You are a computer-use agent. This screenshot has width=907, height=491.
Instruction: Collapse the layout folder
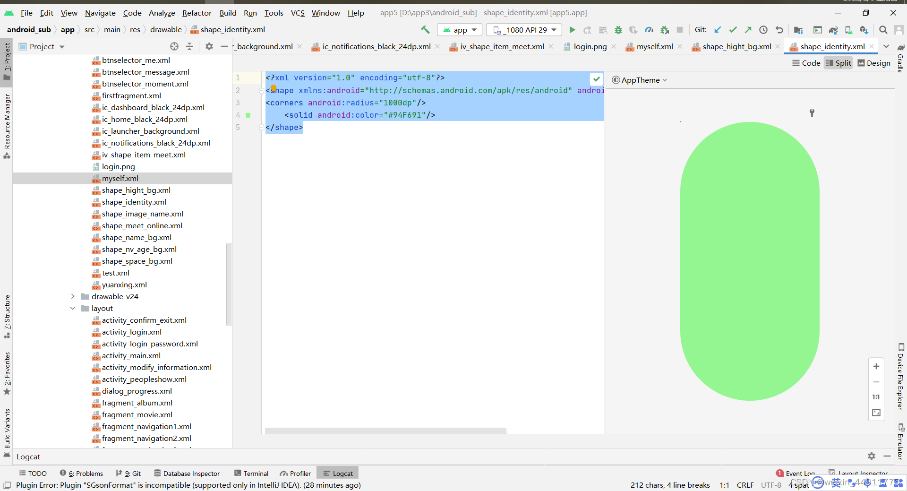[73, 308]
